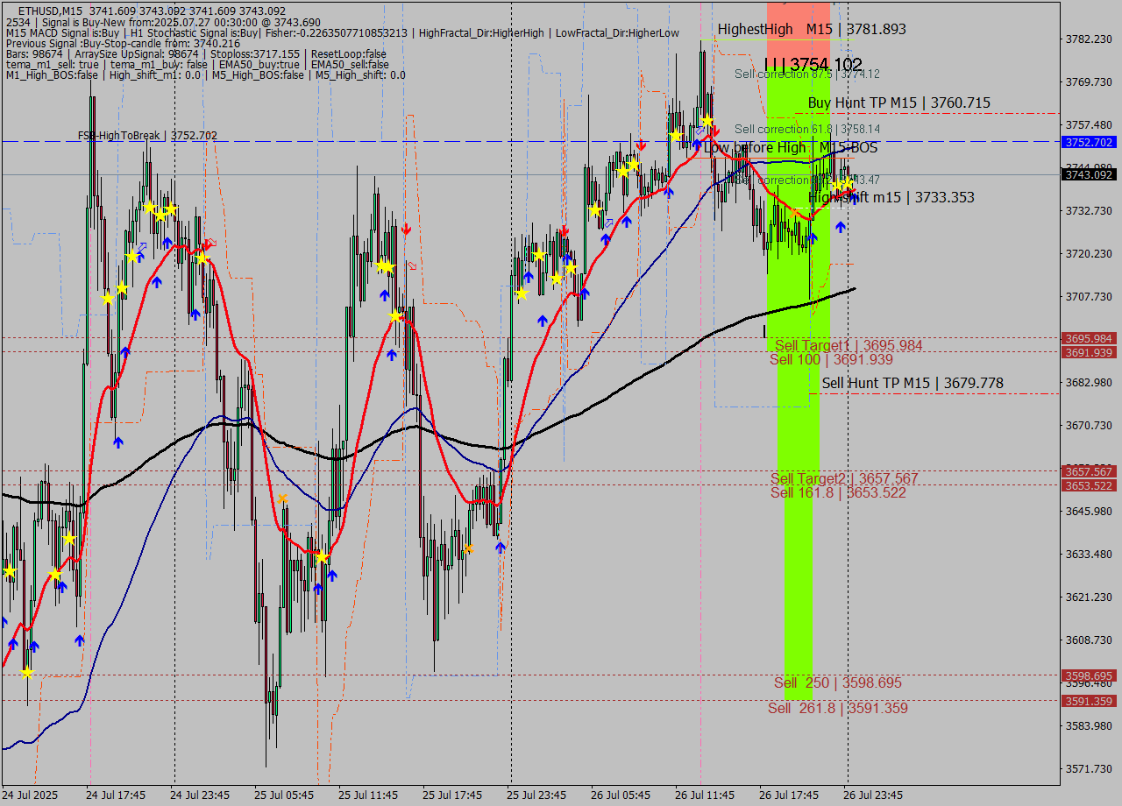Click the red down arrow above 25 Jul 11:45 candles

[407, 230]
